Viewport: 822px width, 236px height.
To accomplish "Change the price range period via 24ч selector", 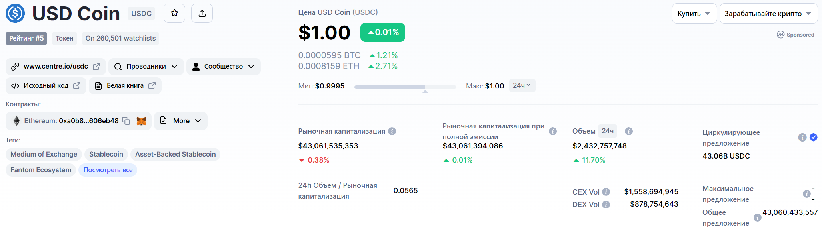I will [522, 85].
